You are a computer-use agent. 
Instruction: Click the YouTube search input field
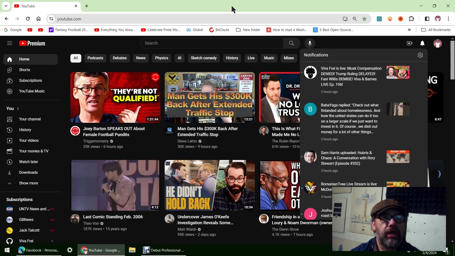click(x=212, y=43)
